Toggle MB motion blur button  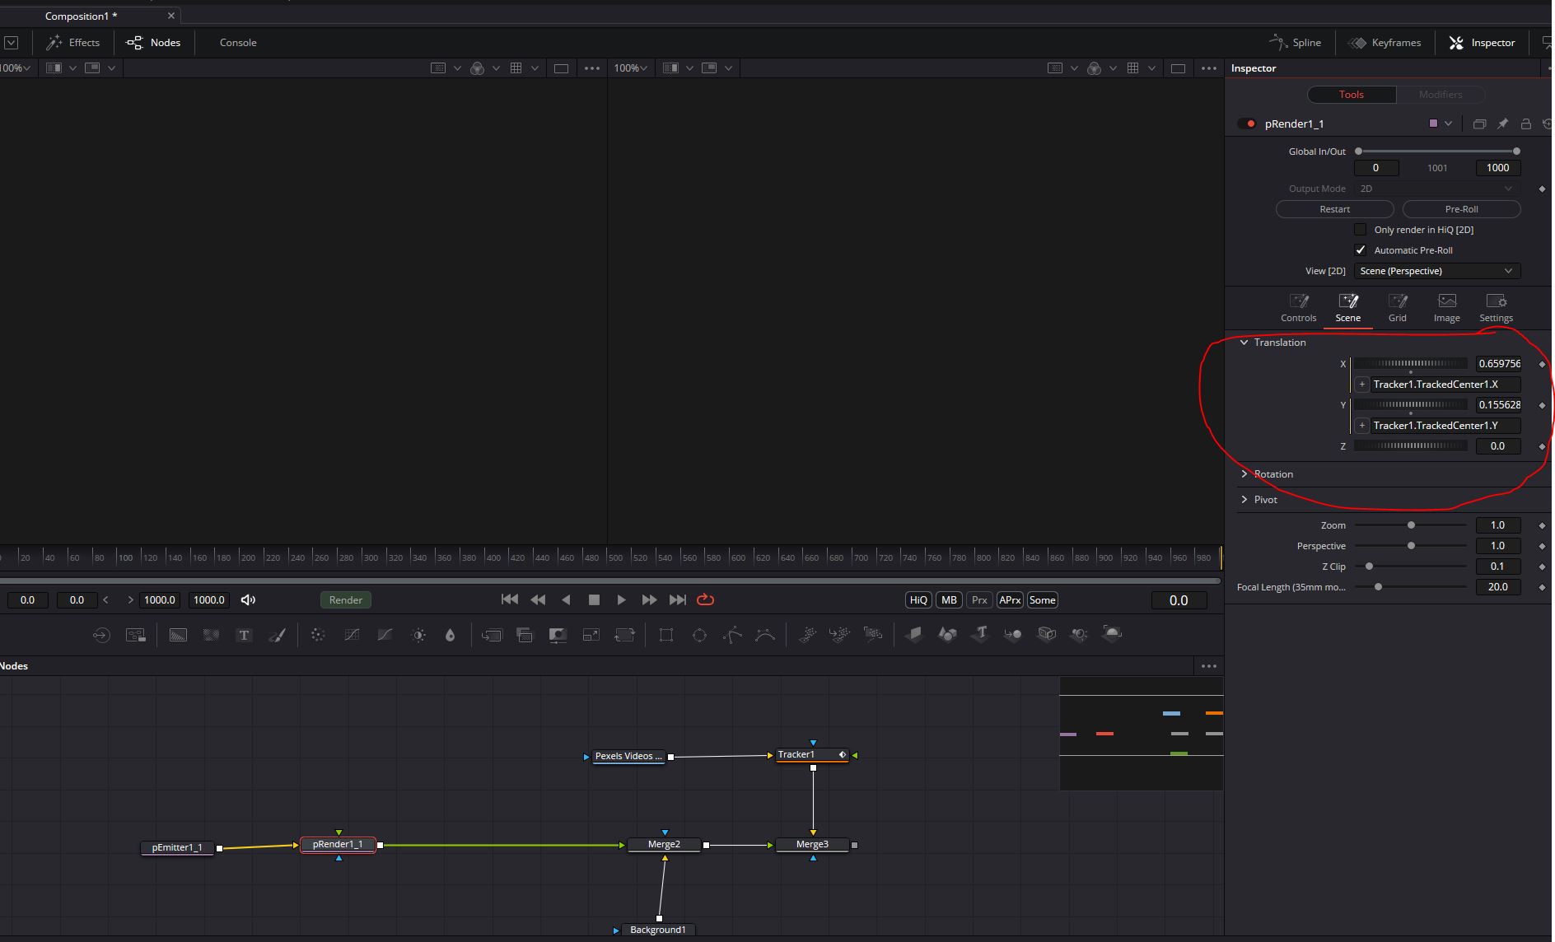tap(949, 600)
